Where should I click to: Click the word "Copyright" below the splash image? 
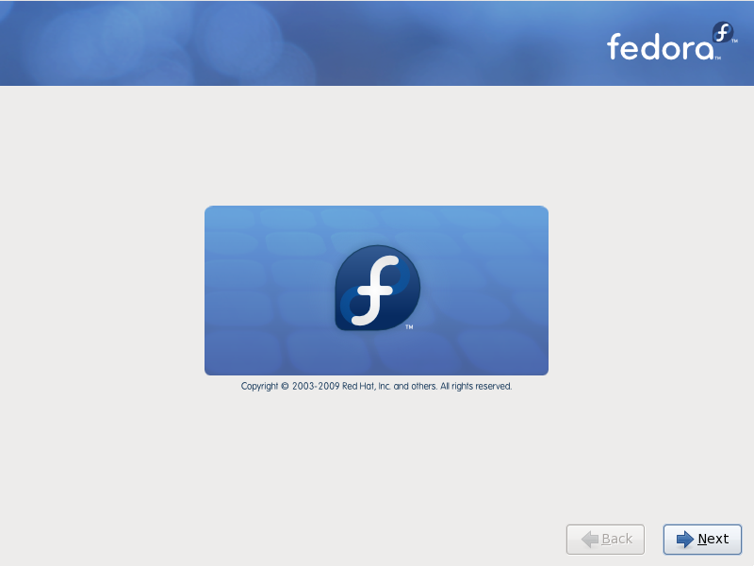coord(260,386)
